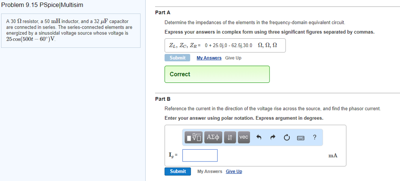
Task: Redo the last answer edit
Action: [273, 138]
